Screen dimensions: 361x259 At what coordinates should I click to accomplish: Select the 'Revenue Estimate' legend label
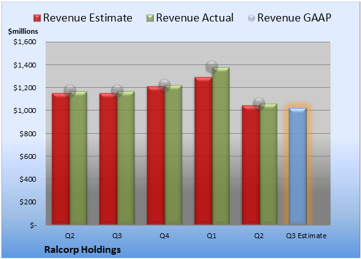click(88, 18)
